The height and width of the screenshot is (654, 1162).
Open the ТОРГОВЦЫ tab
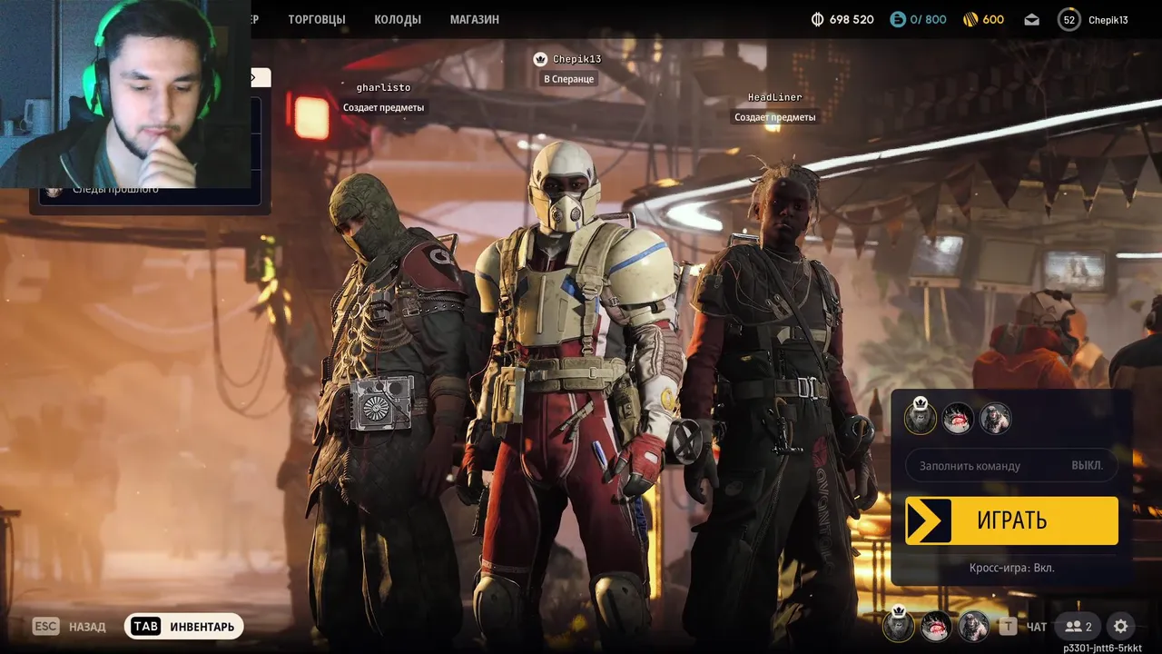317,19
